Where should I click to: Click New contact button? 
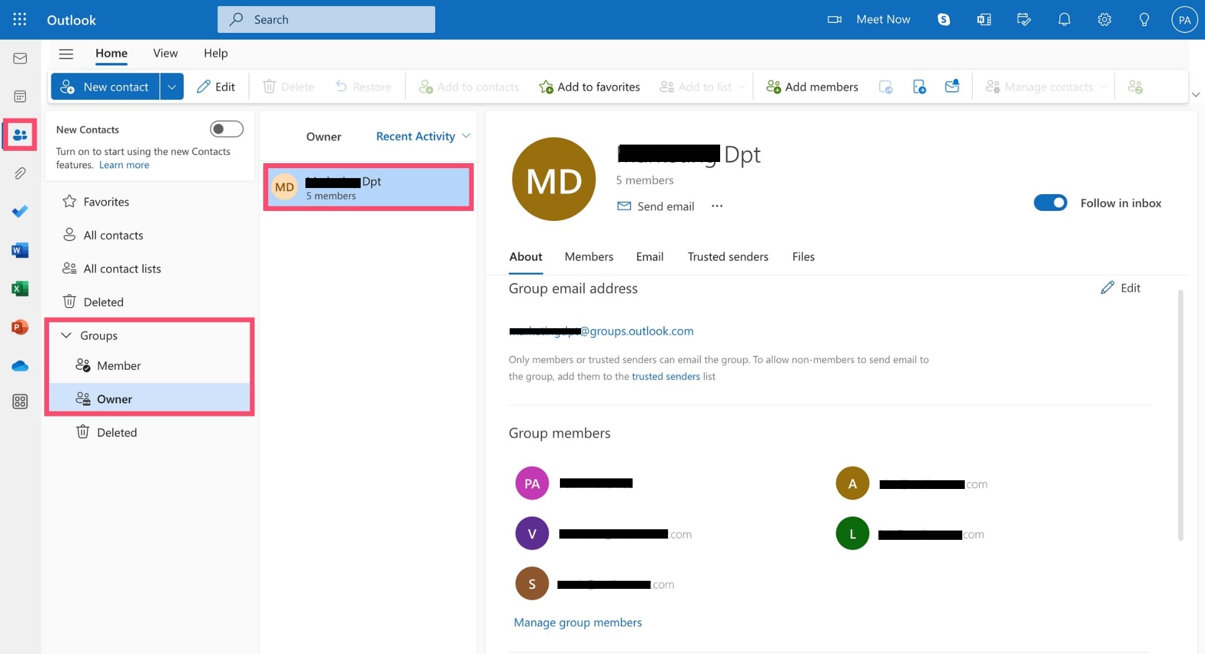[105, 87]
